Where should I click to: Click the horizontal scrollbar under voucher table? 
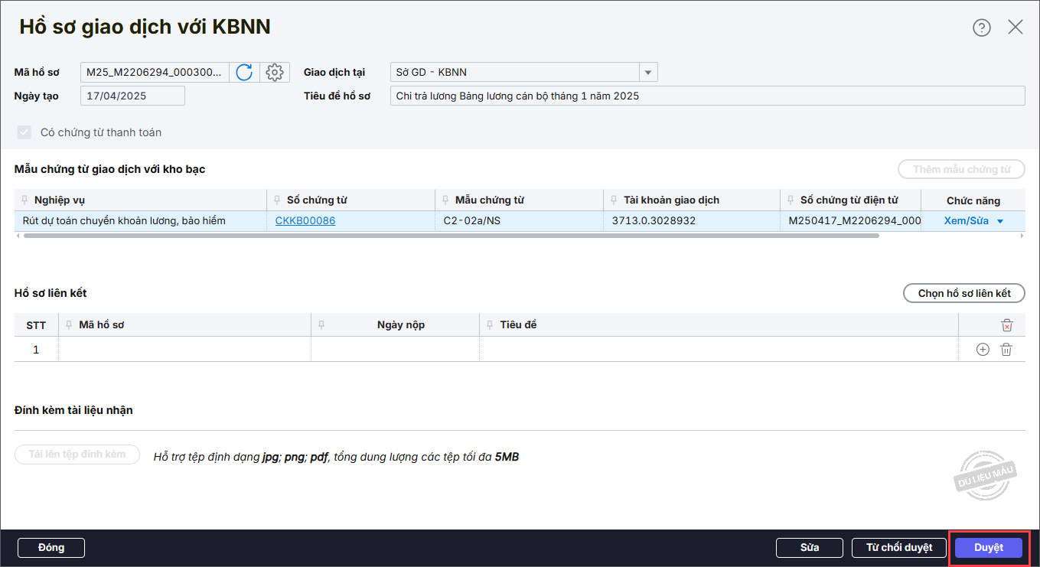click(x=452, y=236)
